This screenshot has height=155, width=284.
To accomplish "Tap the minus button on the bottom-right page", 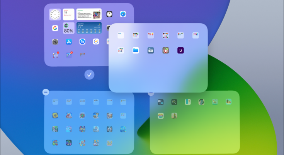I will [x=151, y=93].
